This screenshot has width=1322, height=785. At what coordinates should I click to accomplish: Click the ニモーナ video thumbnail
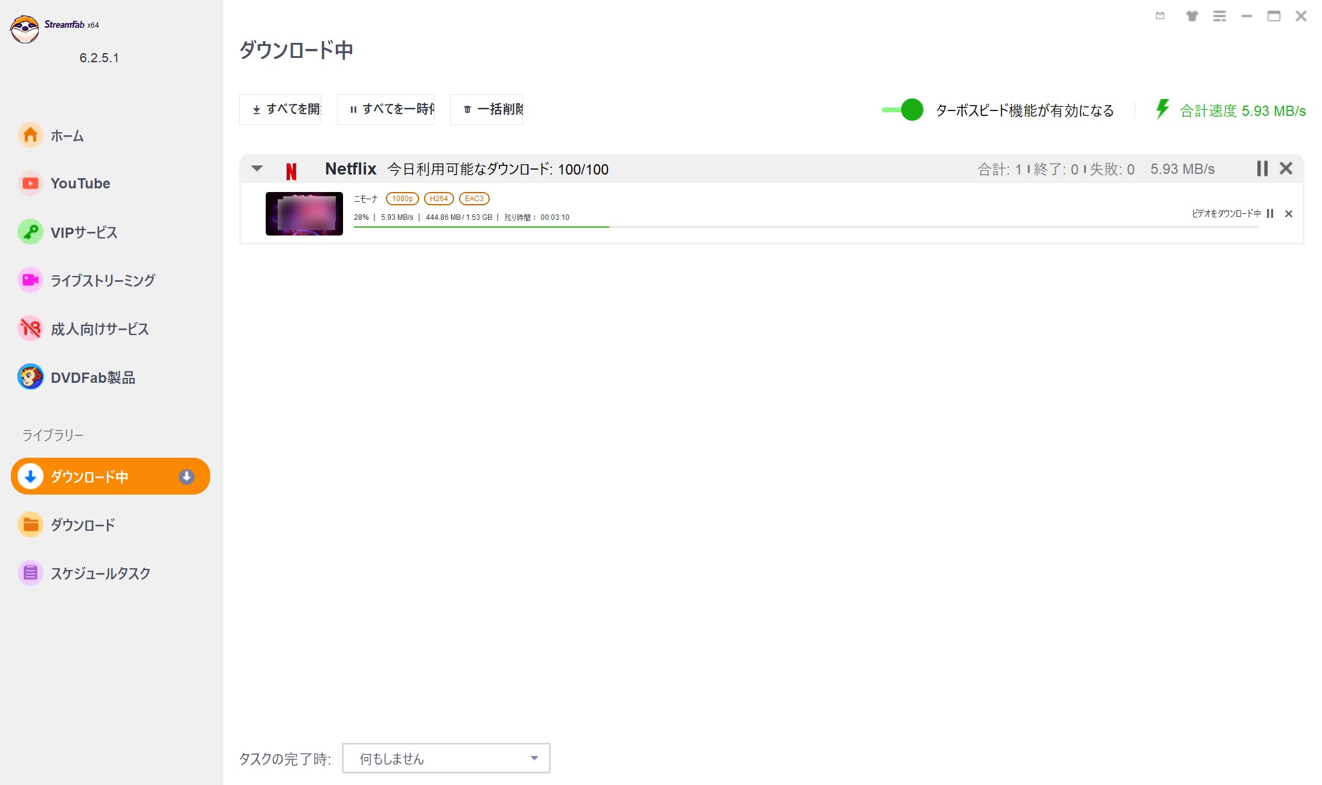(304, 214)
